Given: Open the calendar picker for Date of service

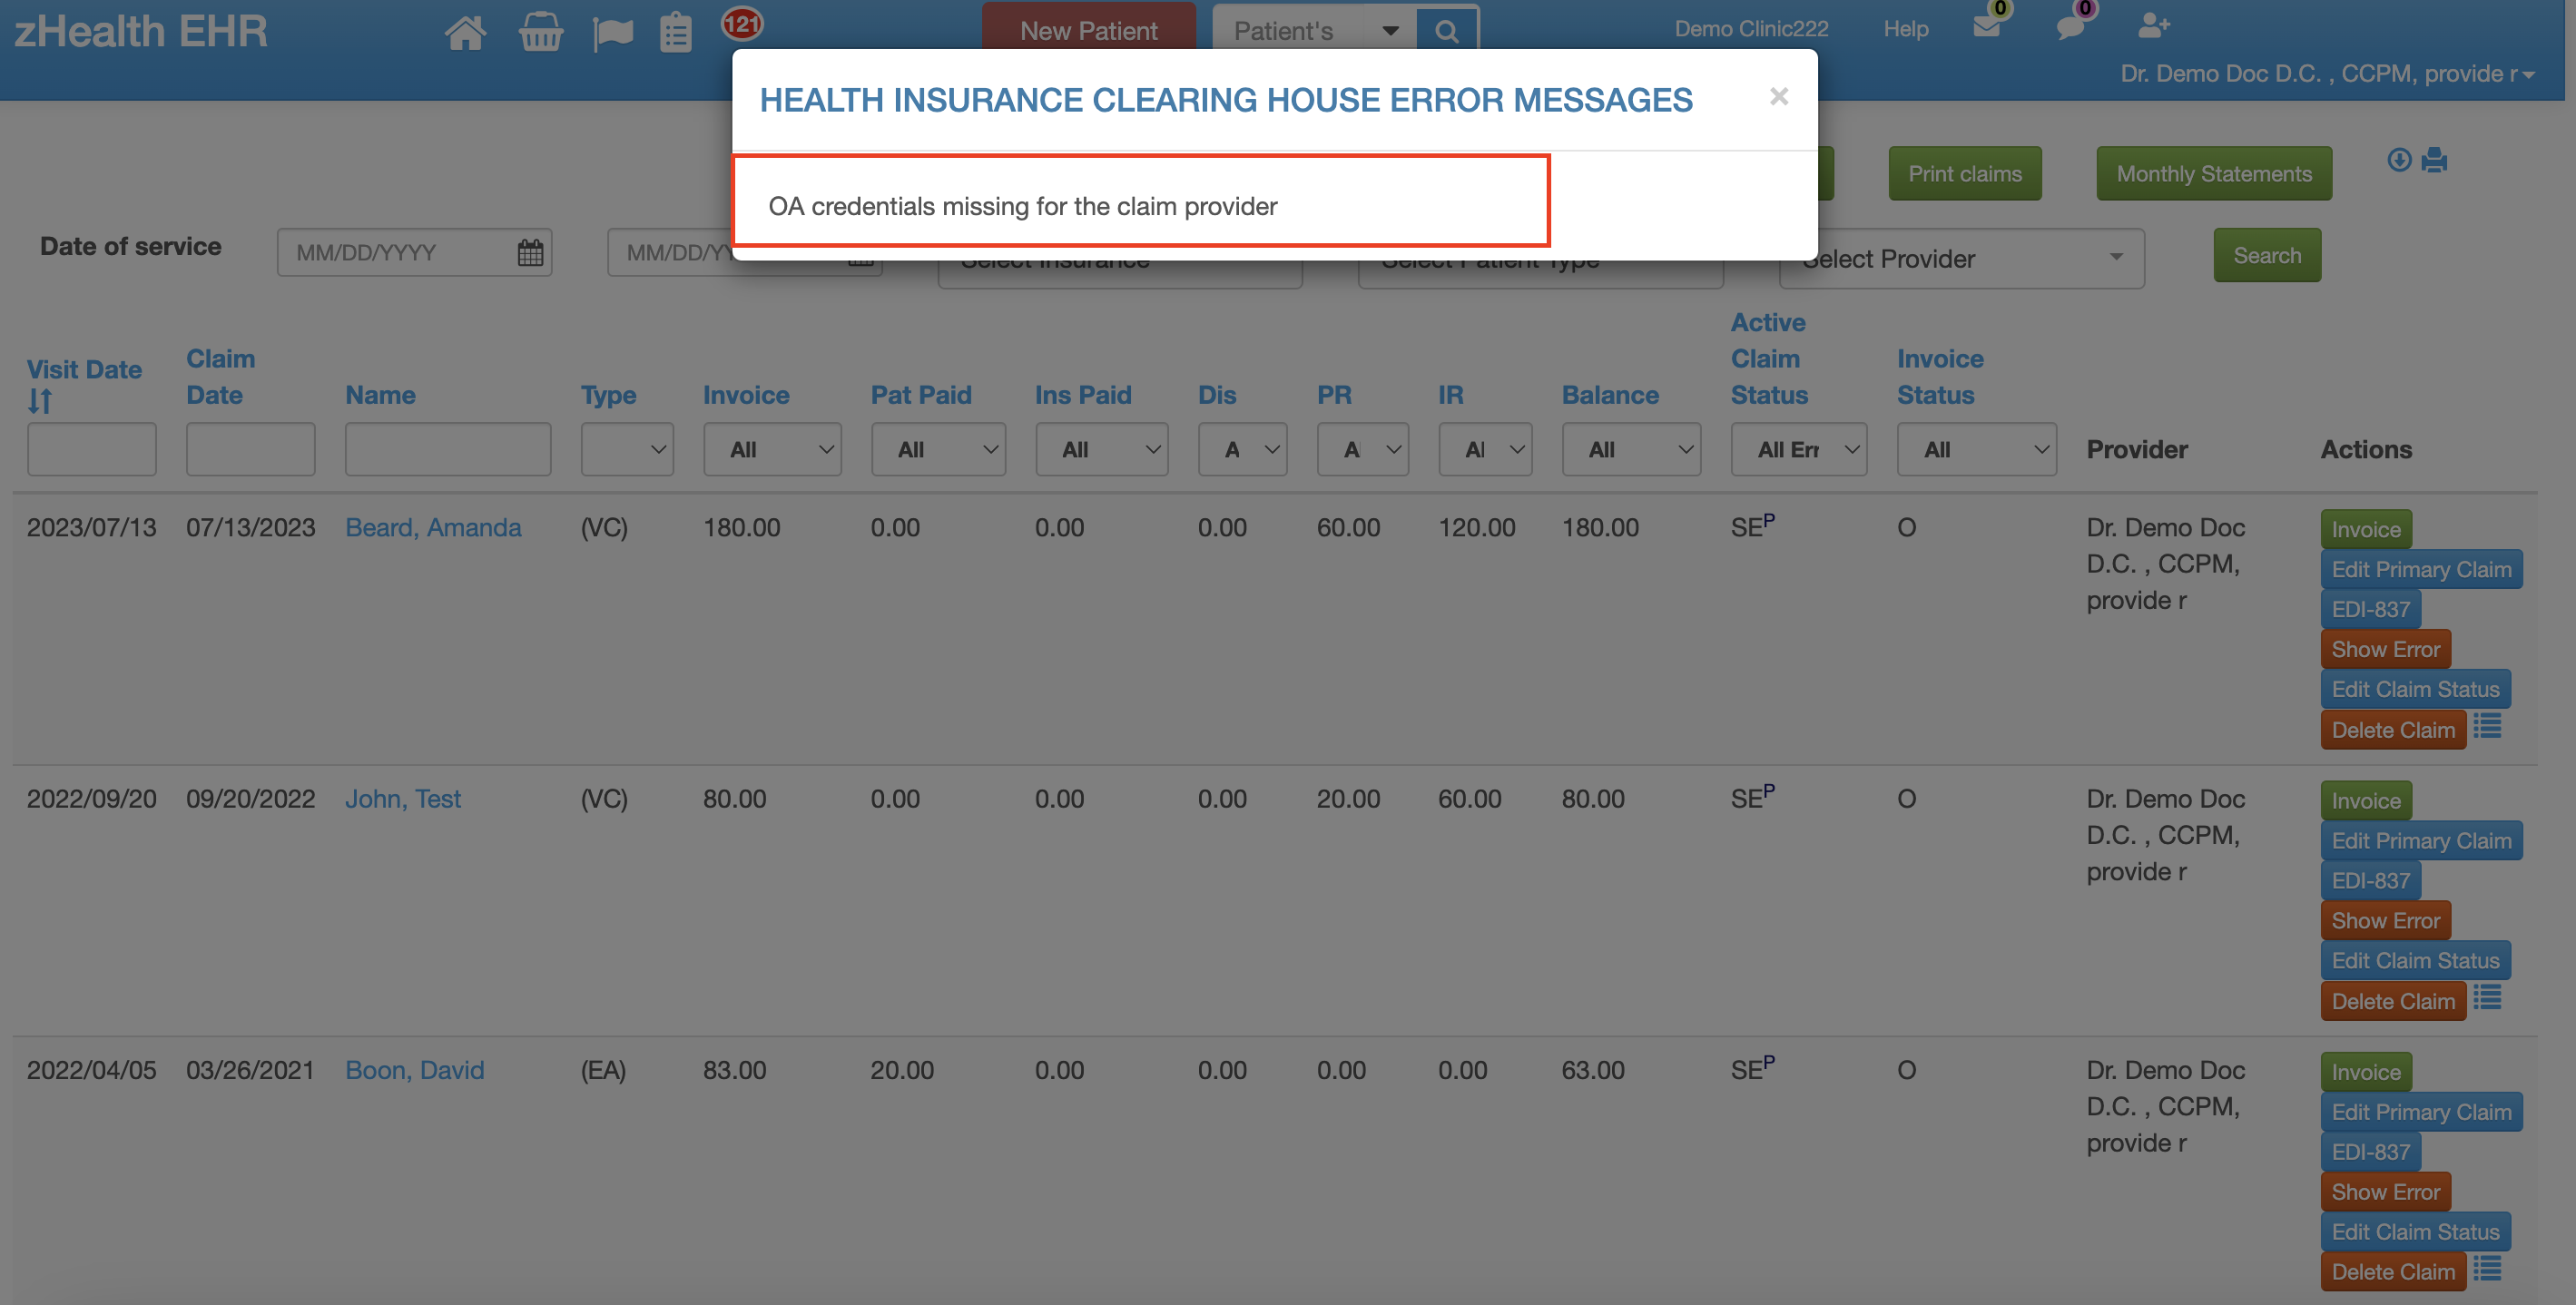Looking at the screenshot, I should 530,252.
